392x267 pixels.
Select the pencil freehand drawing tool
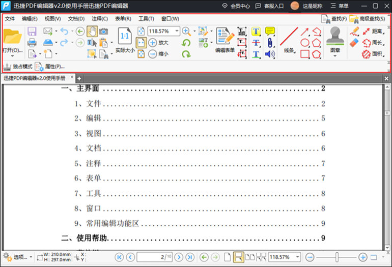pos(354,32)
